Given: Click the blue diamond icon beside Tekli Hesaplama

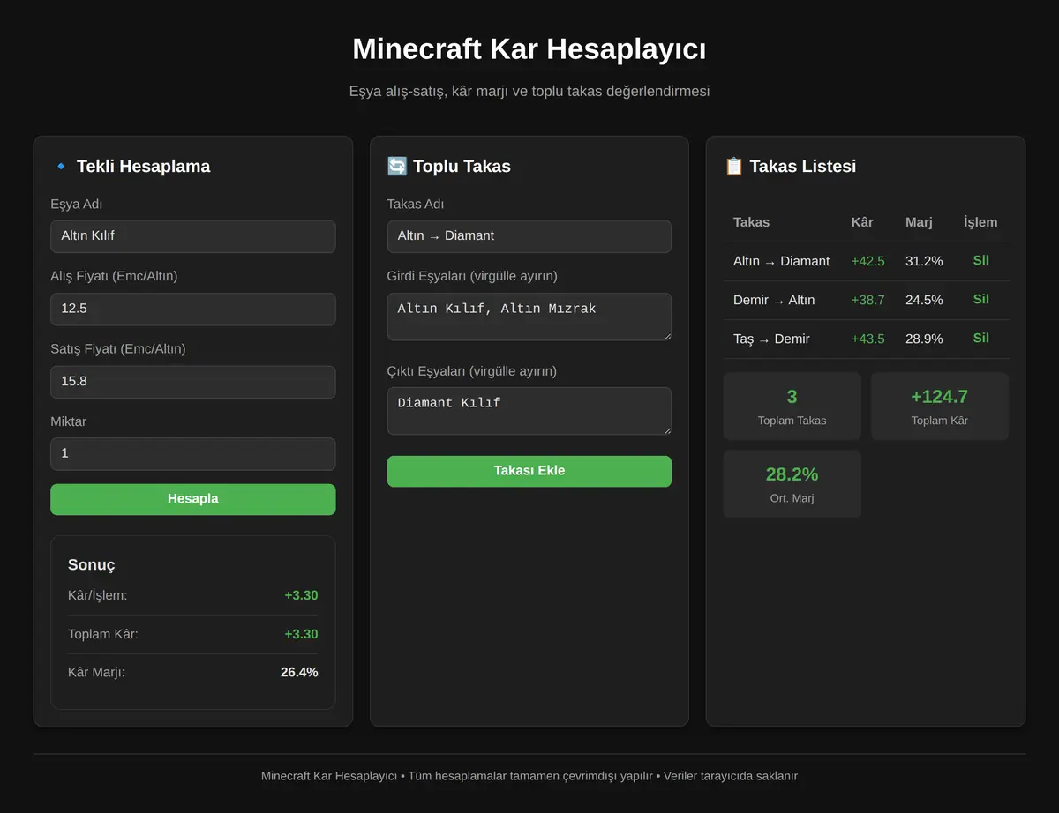Looking at the screenshot, I should click(60, 167).
